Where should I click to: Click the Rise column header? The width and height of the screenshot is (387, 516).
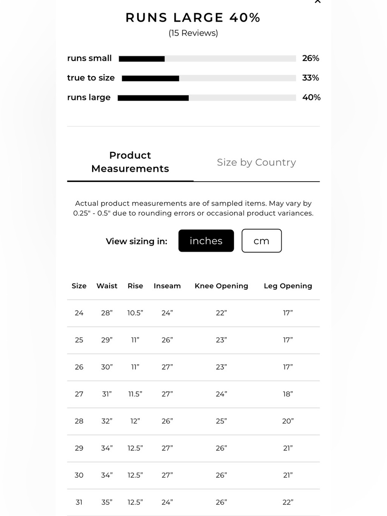(x=135, y=286)
